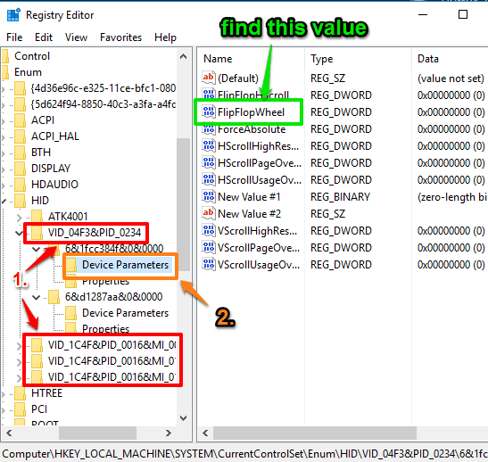The height and width of the screenshot is (462, 488).
Task: Collapse the 6&1fcc384f&0&0000 key
Action: [37, 249]
